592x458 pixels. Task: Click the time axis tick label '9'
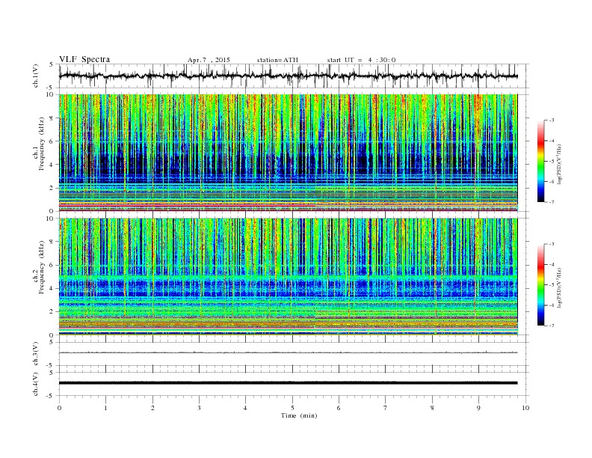click(x=478, y=408)
